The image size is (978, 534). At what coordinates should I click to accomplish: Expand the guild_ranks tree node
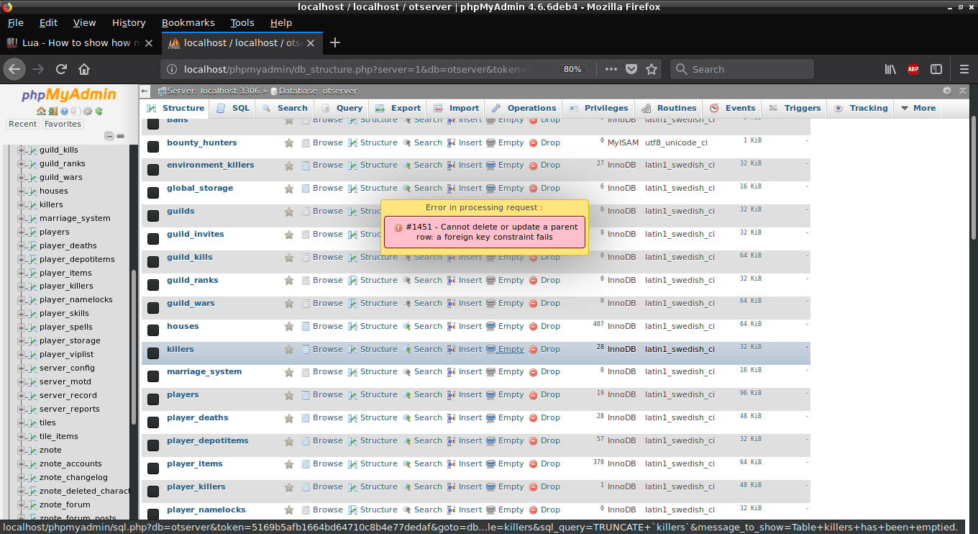[21, 163]
